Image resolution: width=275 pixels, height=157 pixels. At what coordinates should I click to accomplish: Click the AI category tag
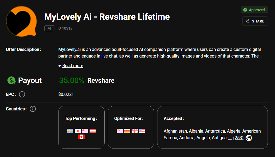(49, 28)
